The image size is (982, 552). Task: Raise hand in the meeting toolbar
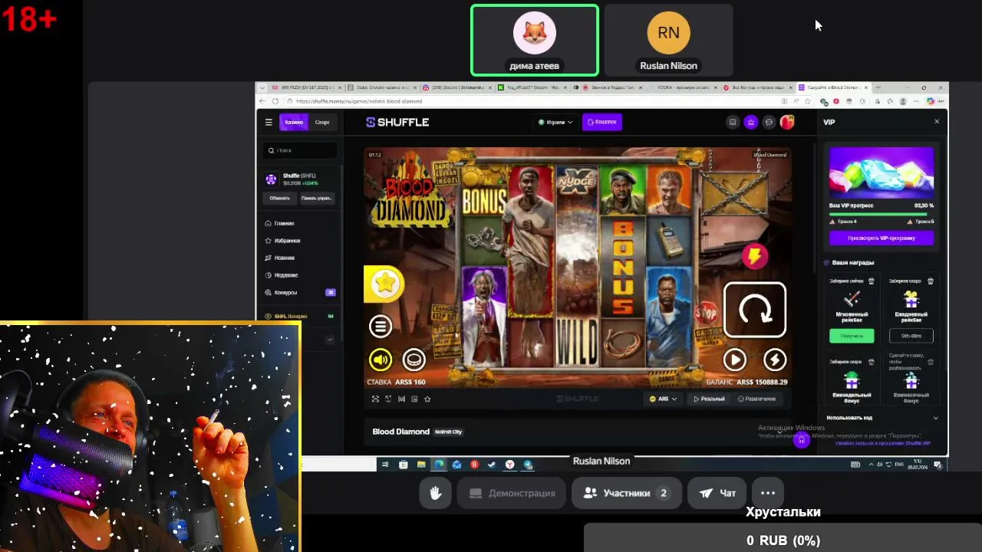pyautogui.click(x=436, y=493)
